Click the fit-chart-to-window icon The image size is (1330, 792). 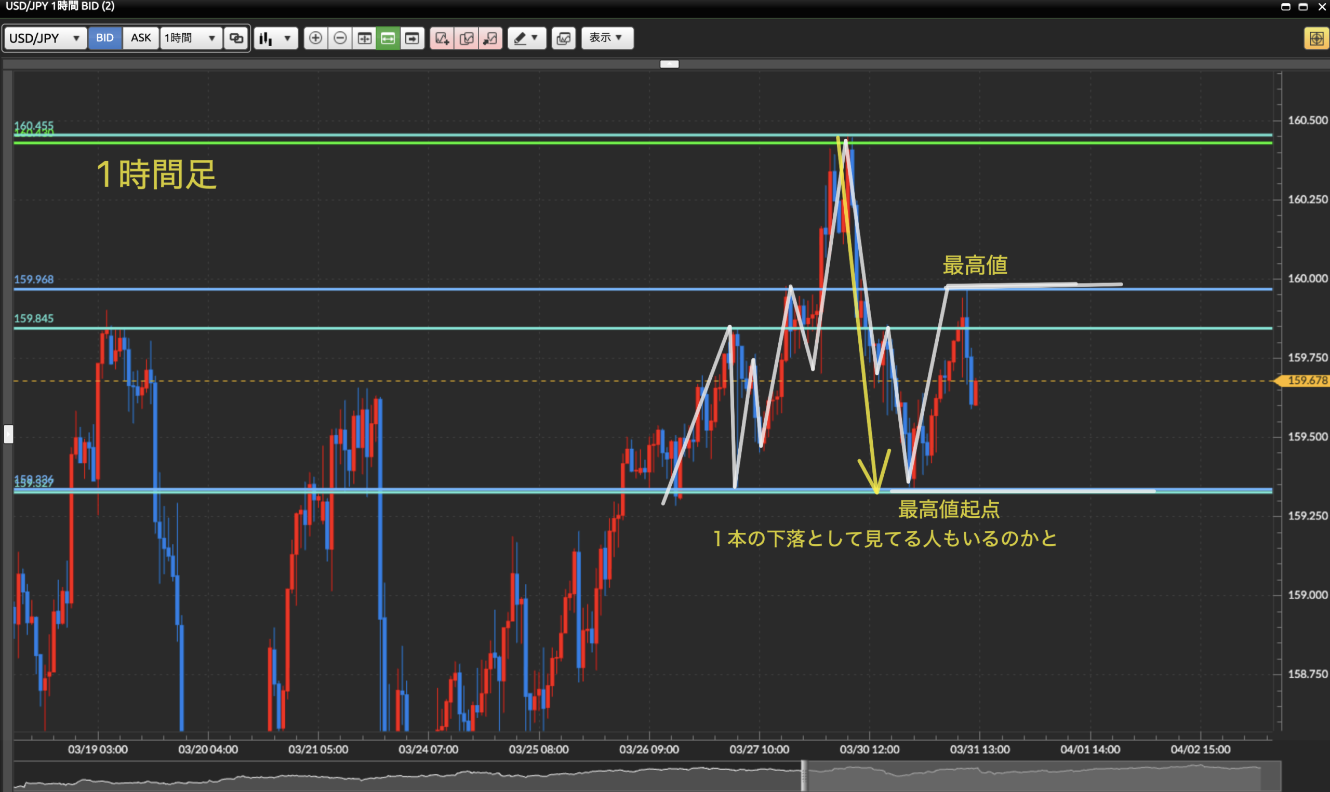[x=365, y=38]
